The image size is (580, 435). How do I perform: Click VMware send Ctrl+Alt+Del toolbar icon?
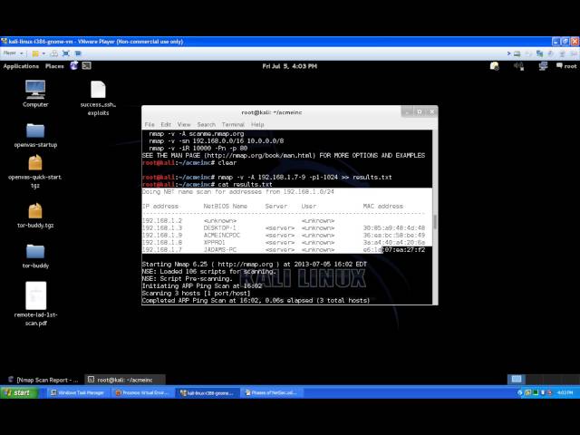[x=54, y=53]
